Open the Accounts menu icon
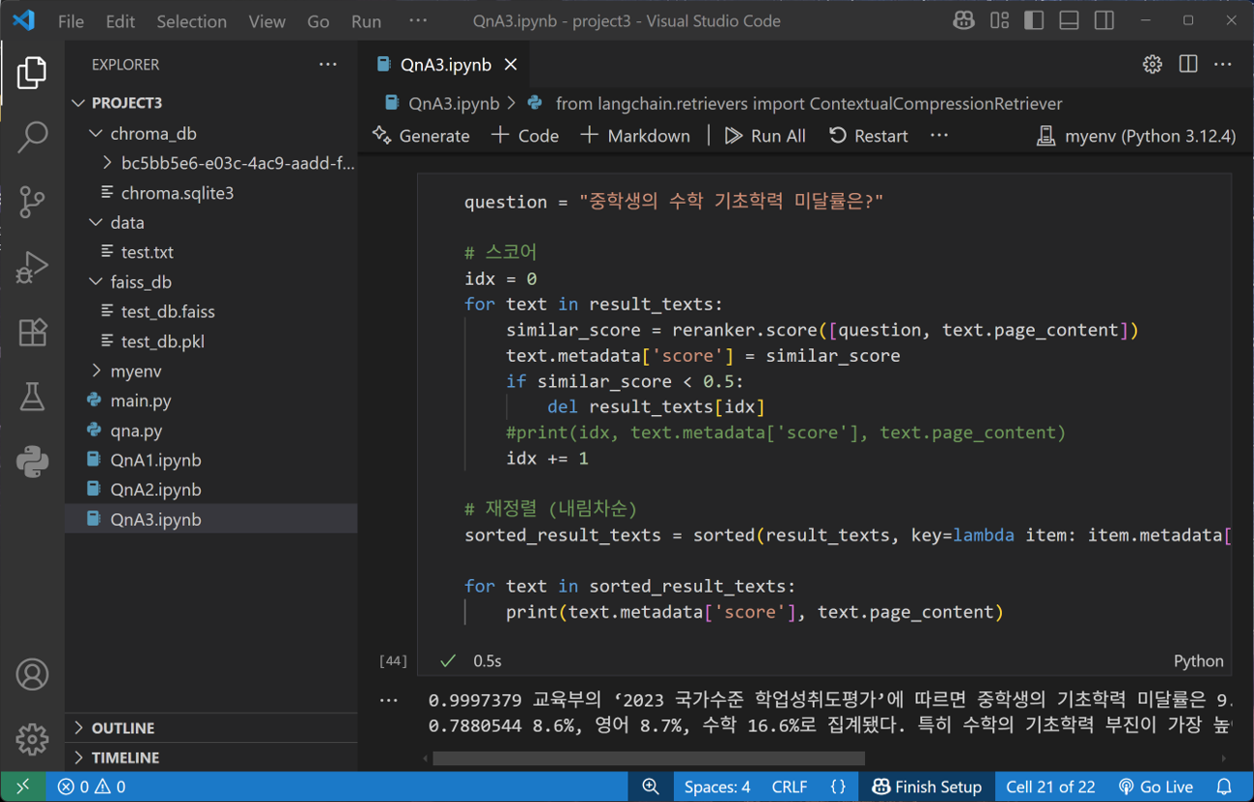This screenshot has width=1254, height=802. [32, 674]
